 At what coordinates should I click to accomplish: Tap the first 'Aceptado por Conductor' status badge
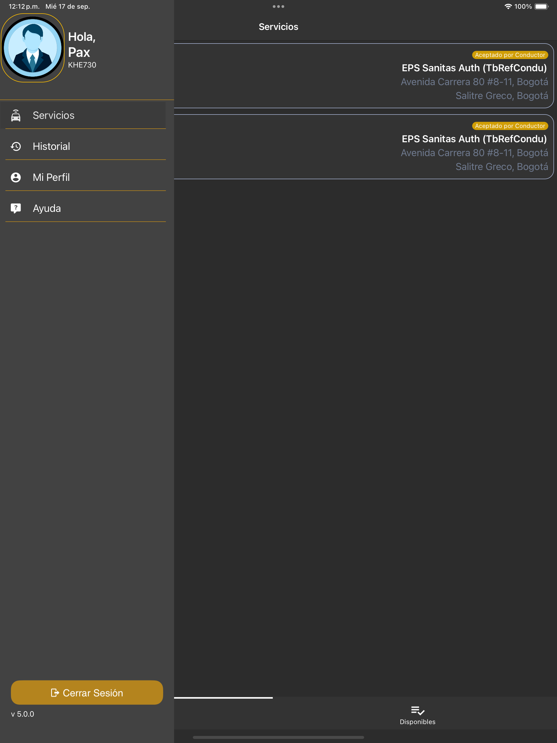click(x=510, y=55)
